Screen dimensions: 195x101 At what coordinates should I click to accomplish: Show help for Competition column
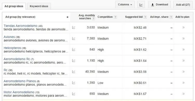(115, 17)
